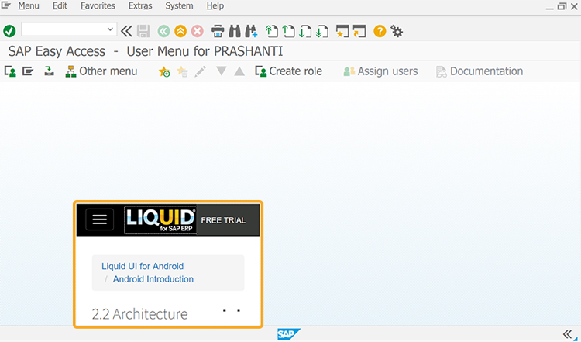
Task: Click the Move Favorites Down triangle
Action: point(222,71)
